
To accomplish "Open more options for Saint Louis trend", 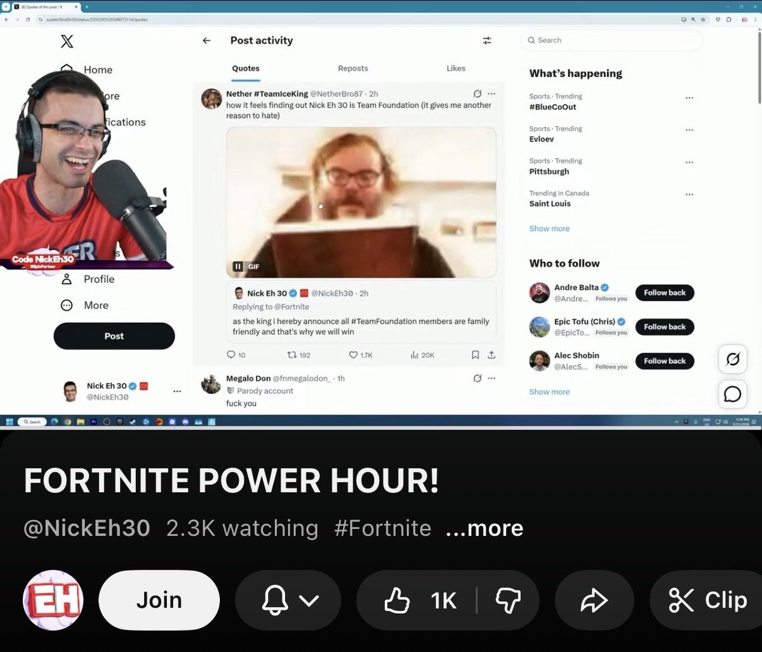I will pyautogui.click(x=689, y=195).
